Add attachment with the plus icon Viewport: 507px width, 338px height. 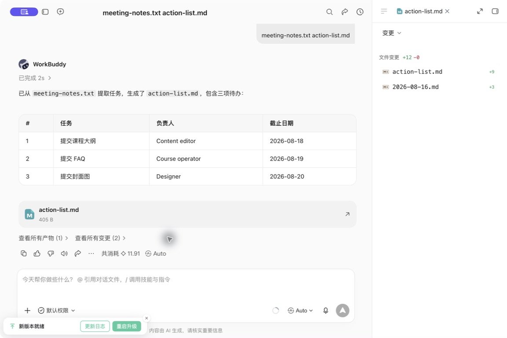(27, 311)
